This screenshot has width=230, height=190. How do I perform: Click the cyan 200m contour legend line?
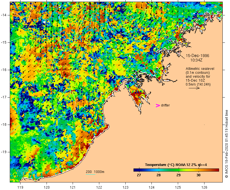[x=91, y=174]
